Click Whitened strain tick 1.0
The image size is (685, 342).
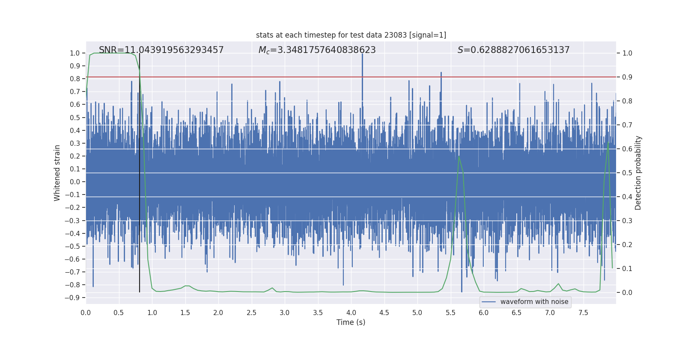(x=75, y=53)
